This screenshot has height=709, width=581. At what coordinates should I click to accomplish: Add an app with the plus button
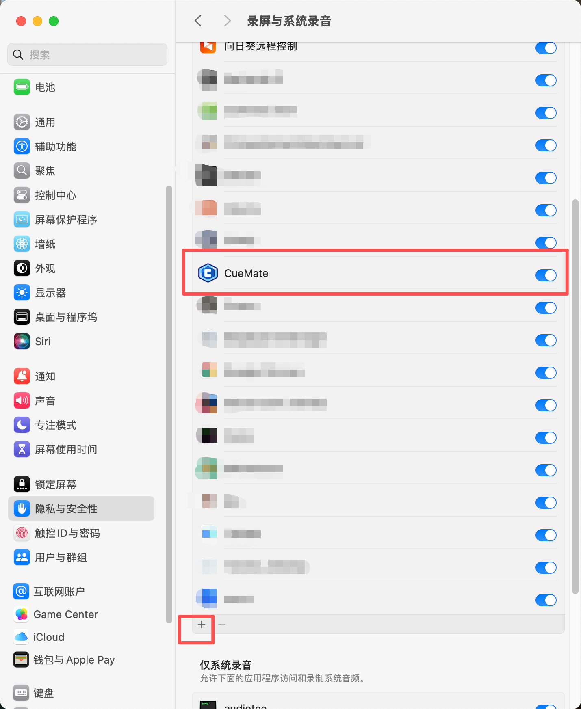click(x=202, y=625)
